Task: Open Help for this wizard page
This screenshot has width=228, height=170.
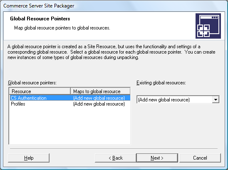Action: tap(29, 158)
